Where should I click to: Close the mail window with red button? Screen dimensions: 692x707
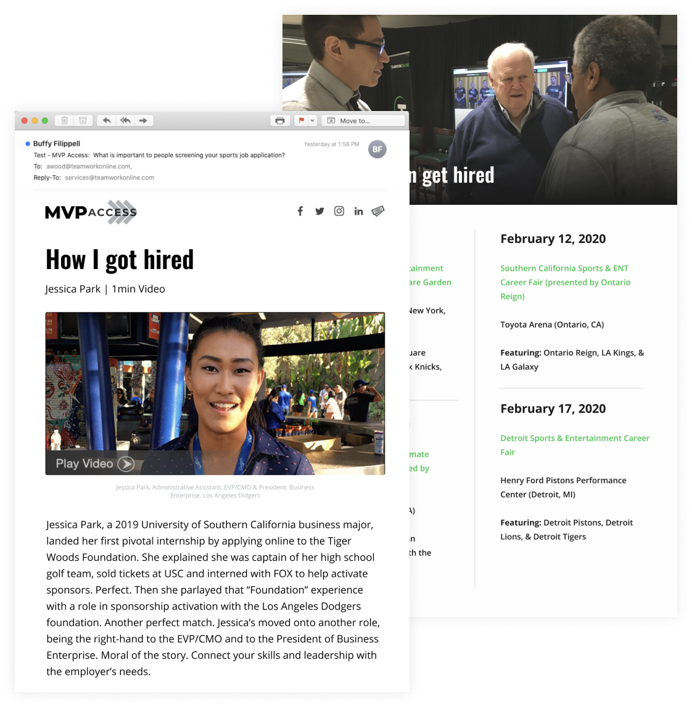coord(24,120)
